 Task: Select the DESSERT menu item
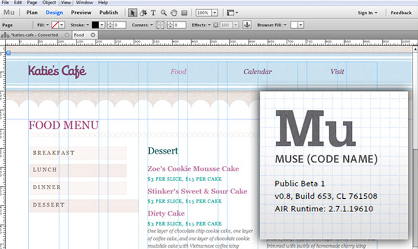84,205
